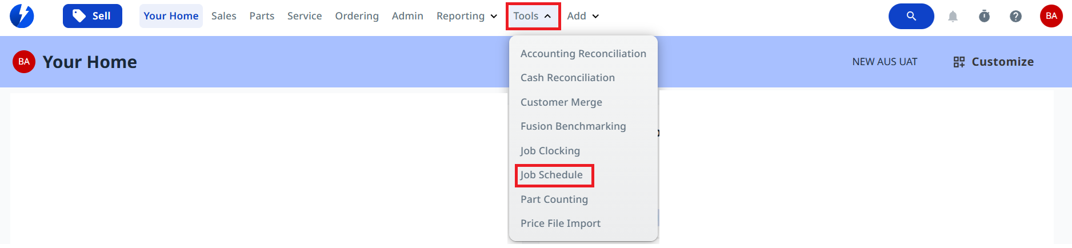Image resolution: width=1072 pixels, height=248 pixels.
Task: Click the Sell tag button
Action: pyautogui.click(x=93, y=16)
